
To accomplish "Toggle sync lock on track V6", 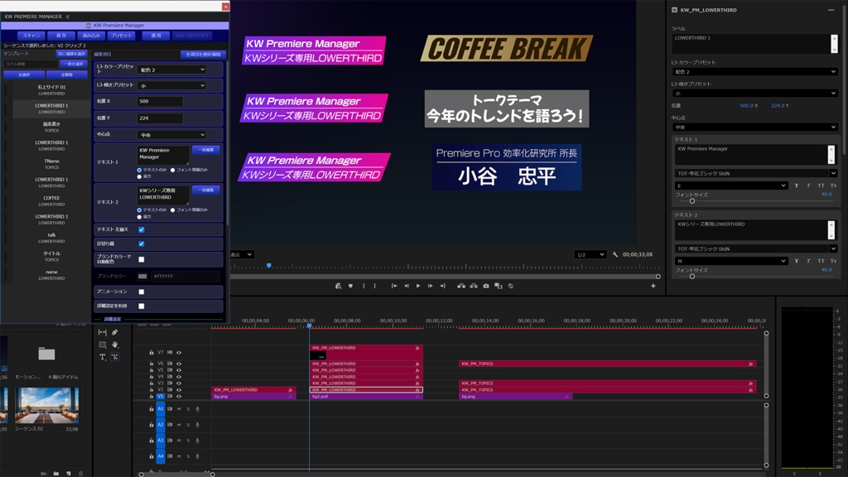I will (x=170, y=364).
